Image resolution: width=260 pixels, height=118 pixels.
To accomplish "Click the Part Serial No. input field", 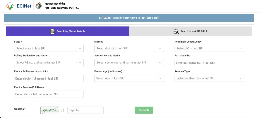I will tap(209, 63).
